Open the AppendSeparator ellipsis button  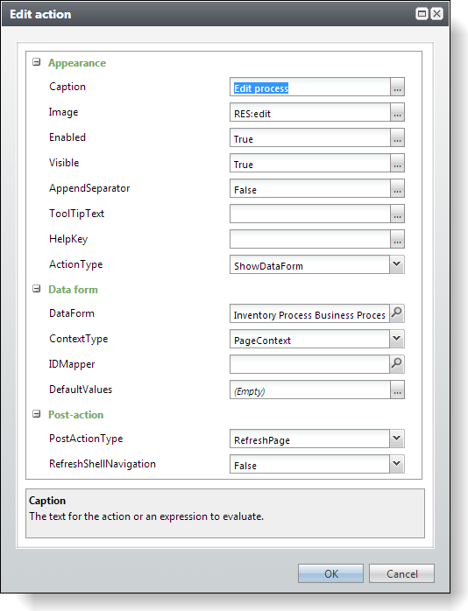click(397, 188)
